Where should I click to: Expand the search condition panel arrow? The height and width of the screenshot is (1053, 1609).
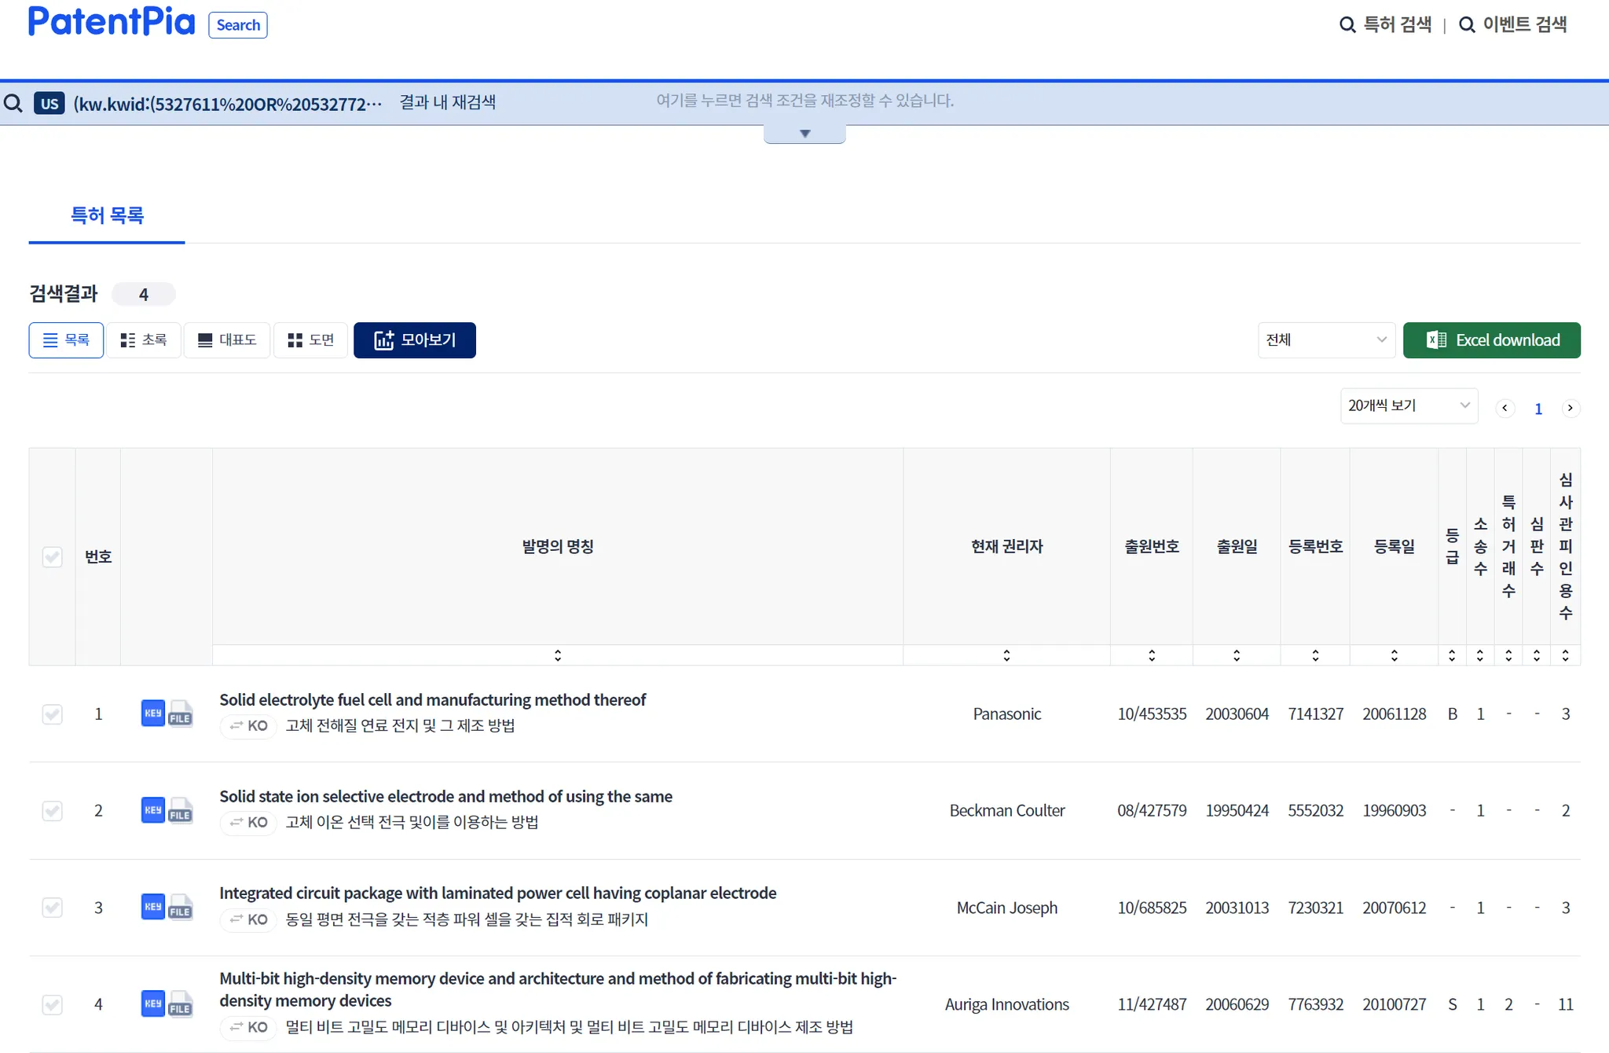pos(804,134)
